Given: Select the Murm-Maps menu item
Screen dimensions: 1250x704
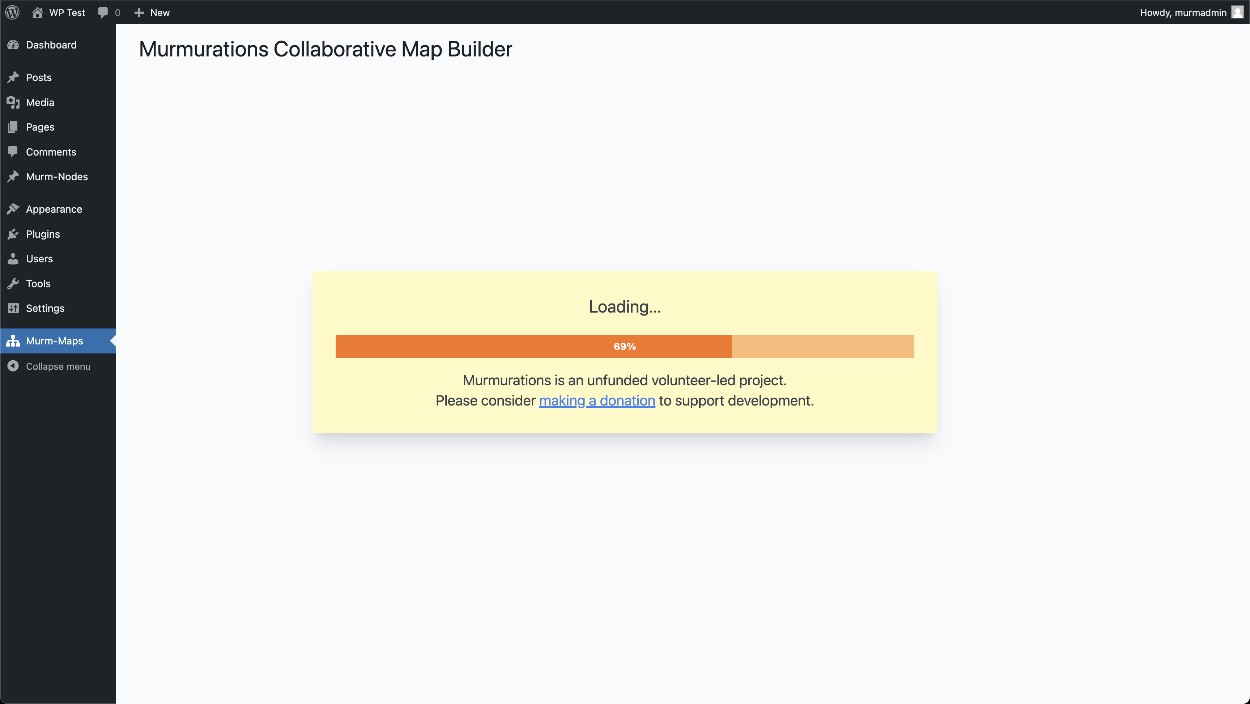Looking at the screenshot, I should [x=58, y=341].
